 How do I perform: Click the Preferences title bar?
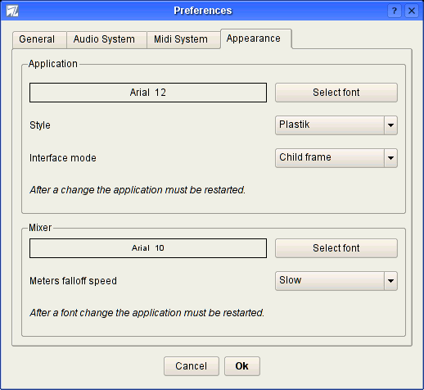203,11
